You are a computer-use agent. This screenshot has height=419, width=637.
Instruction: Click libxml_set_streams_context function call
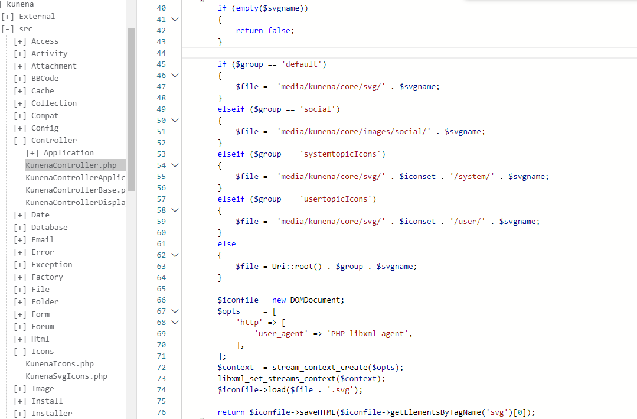277,379
